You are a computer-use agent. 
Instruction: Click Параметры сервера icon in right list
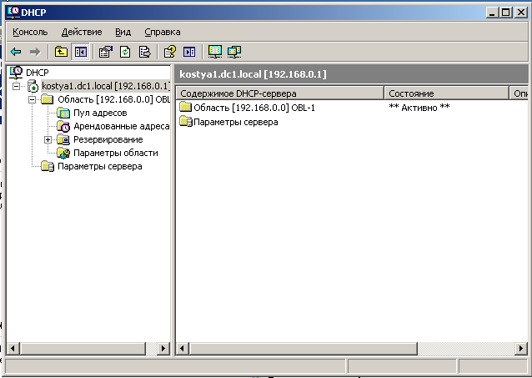pyautogui.click(x=186, y=122)
